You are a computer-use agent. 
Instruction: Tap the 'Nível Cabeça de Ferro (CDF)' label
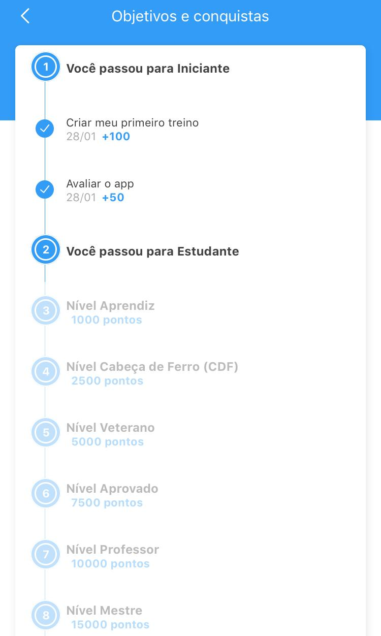coord(152,367)
